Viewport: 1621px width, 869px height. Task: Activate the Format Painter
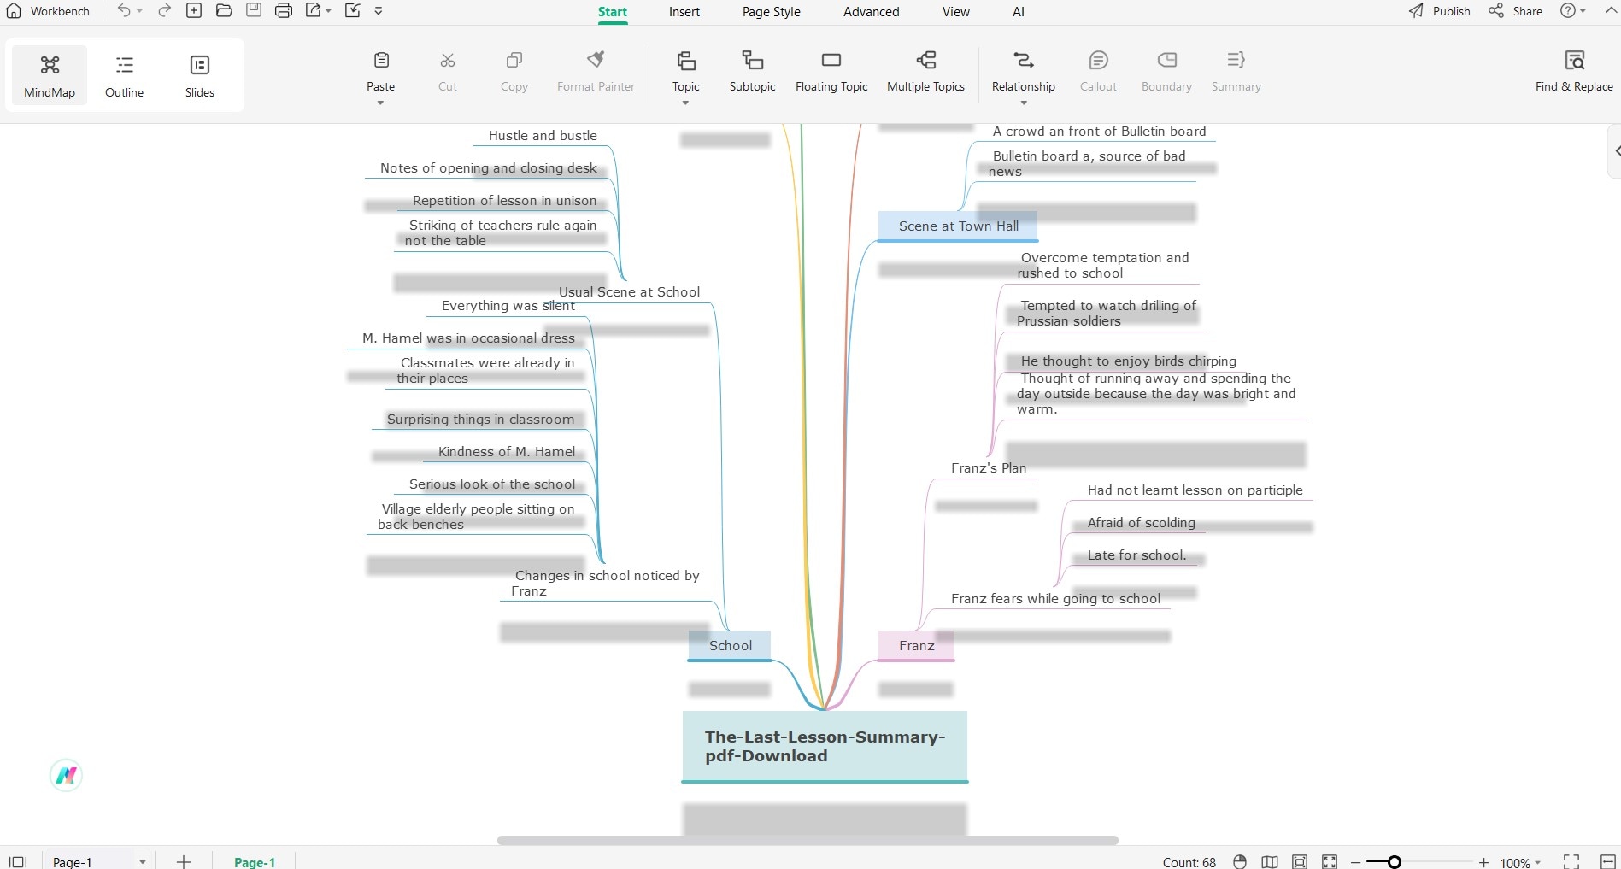596,72
